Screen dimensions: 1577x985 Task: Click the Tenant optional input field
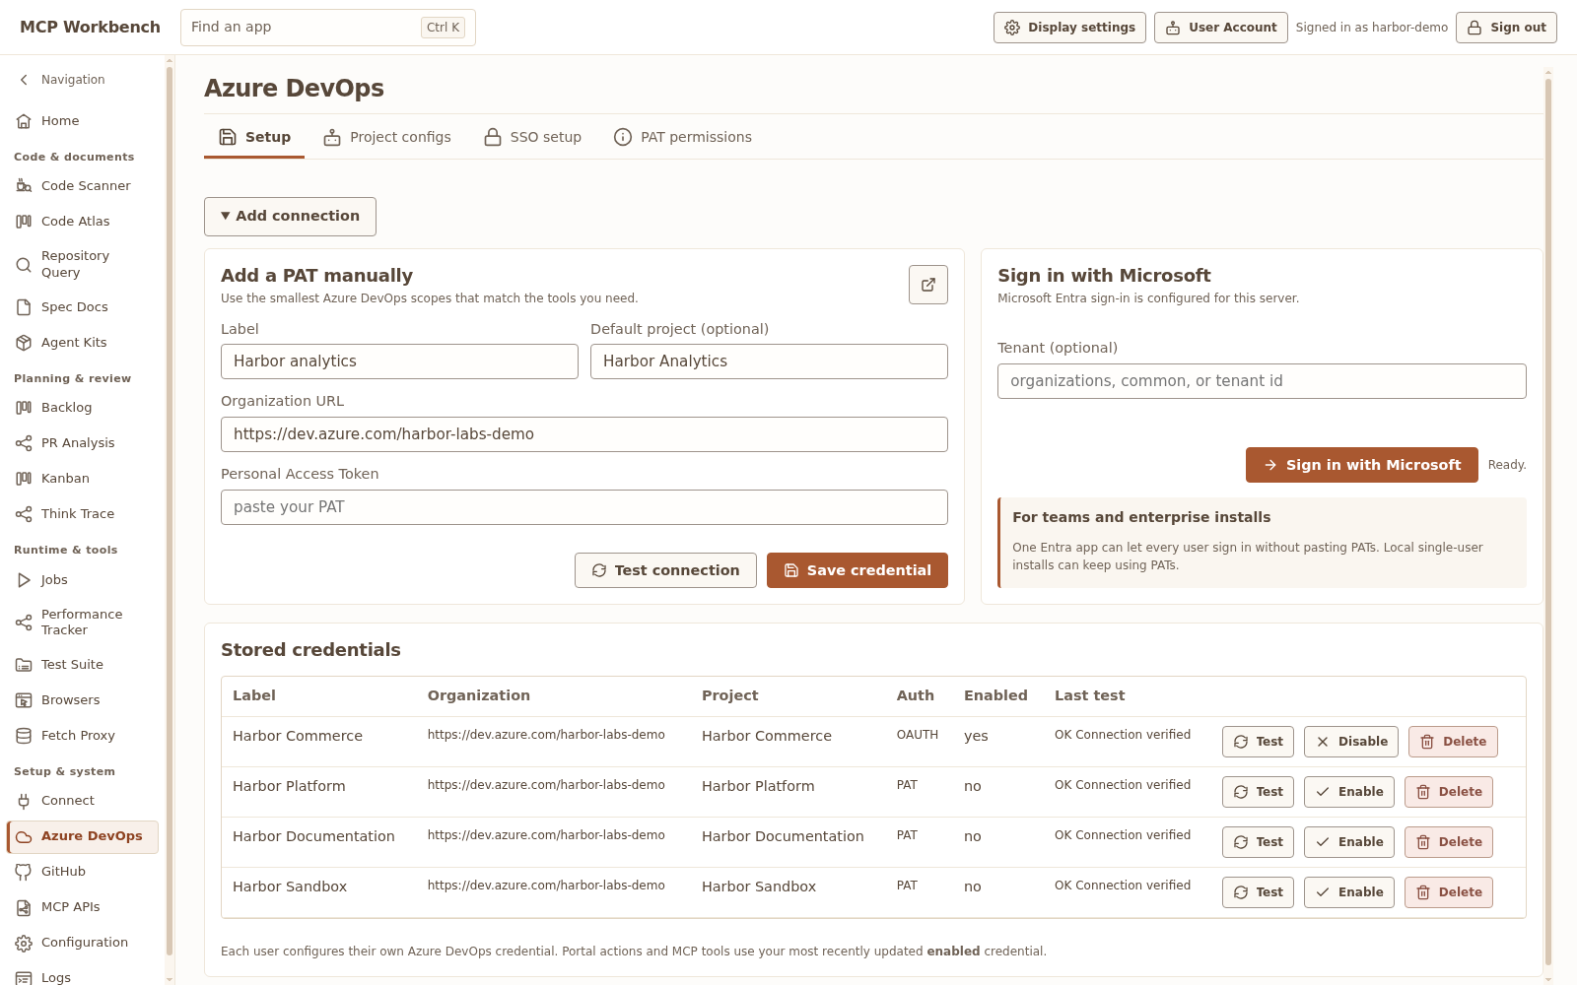1262,381
